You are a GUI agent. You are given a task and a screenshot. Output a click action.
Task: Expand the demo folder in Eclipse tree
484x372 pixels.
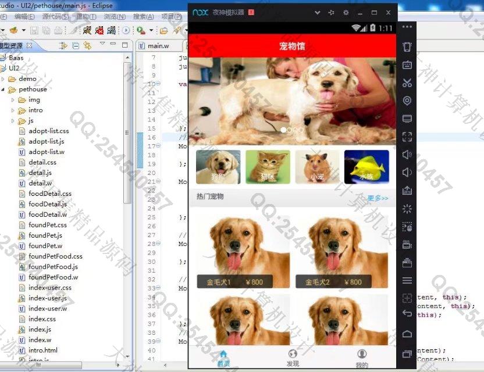(x=3, y=79)
